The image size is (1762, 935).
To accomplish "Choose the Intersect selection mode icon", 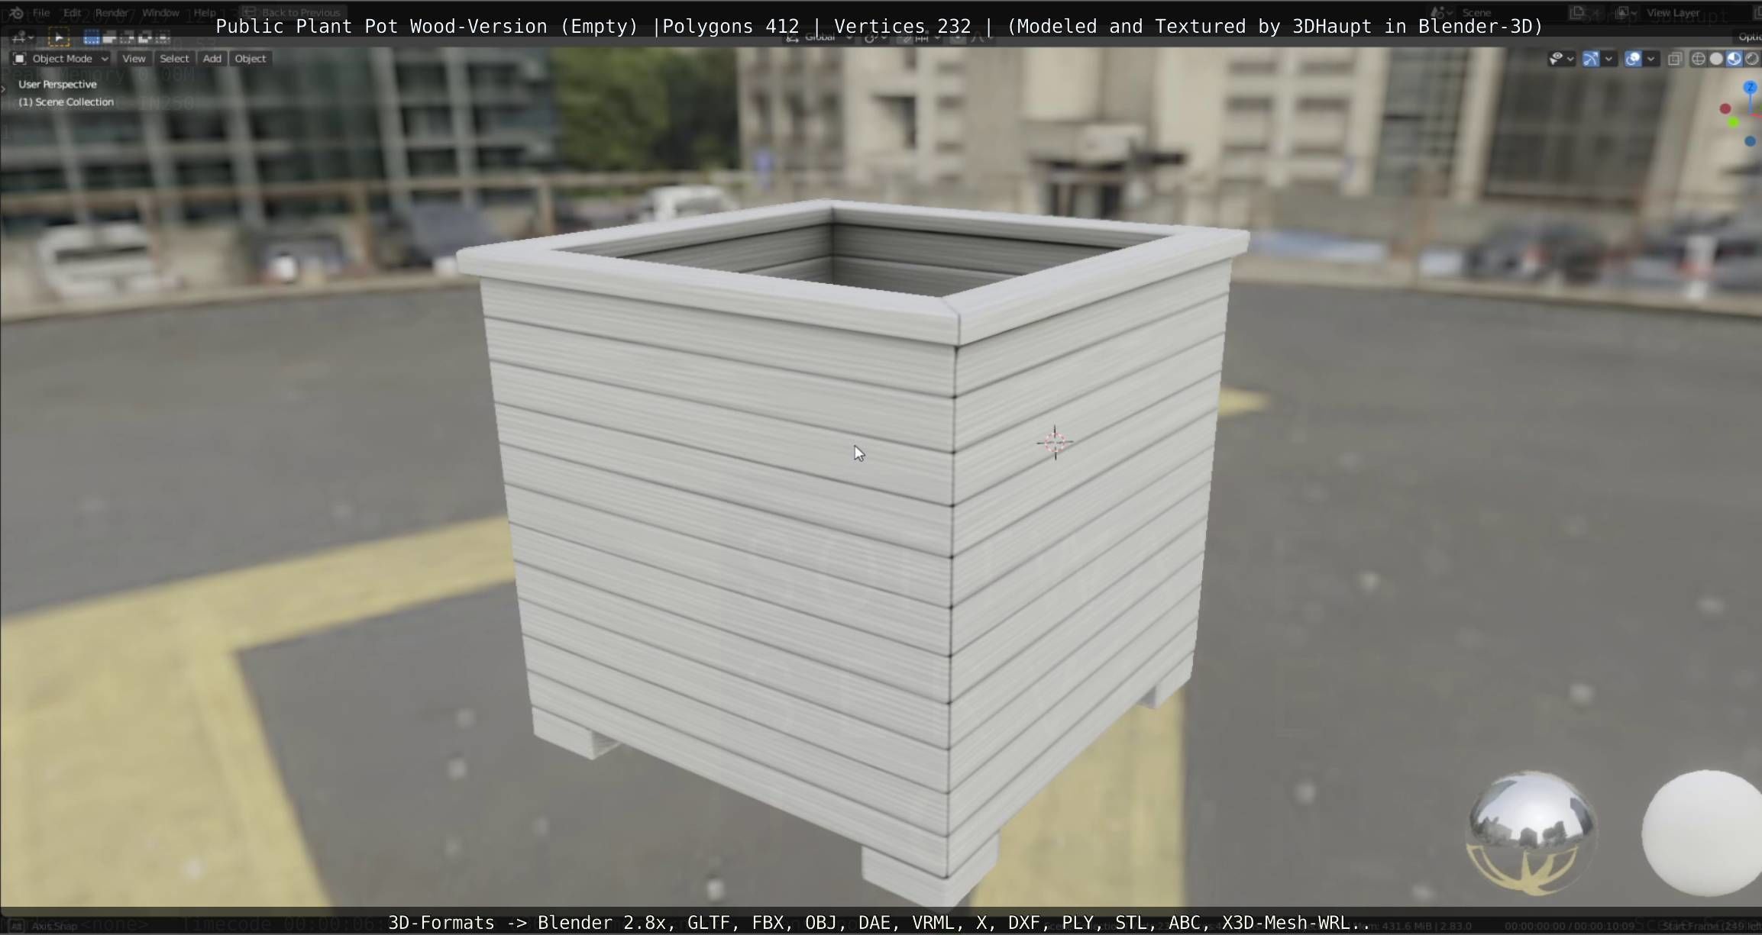I will [x=162, y=37].
